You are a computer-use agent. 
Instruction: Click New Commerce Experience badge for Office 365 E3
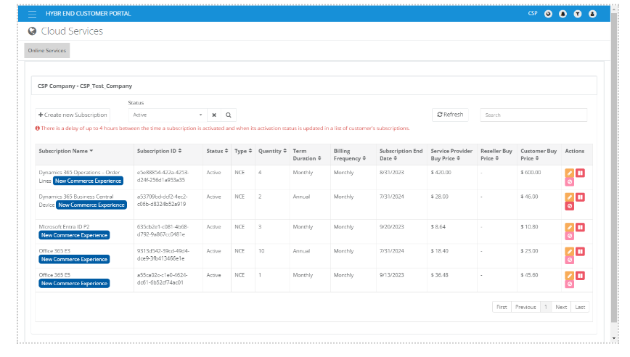click(74, 260)
